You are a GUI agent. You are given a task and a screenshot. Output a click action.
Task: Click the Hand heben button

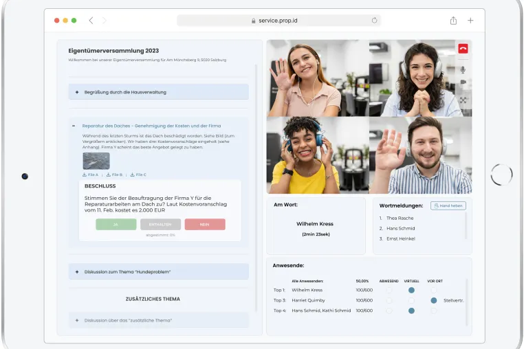[448, 205]
